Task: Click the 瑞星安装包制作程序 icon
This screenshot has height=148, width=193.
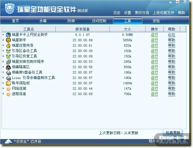Action: [8, 62]
